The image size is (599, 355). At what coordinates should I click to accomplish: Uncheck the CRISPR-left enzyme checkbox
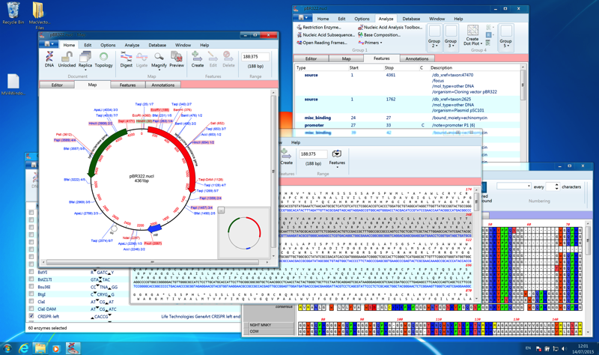click(31, 316)
